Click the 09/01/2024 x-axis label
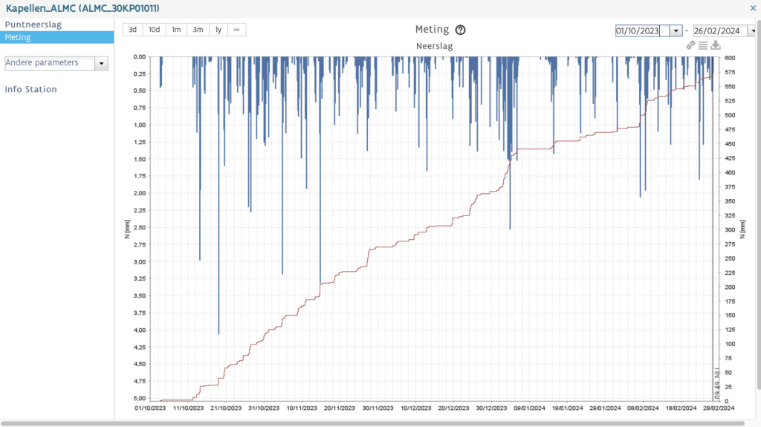The image size is (761, 427). coord(529,408)
